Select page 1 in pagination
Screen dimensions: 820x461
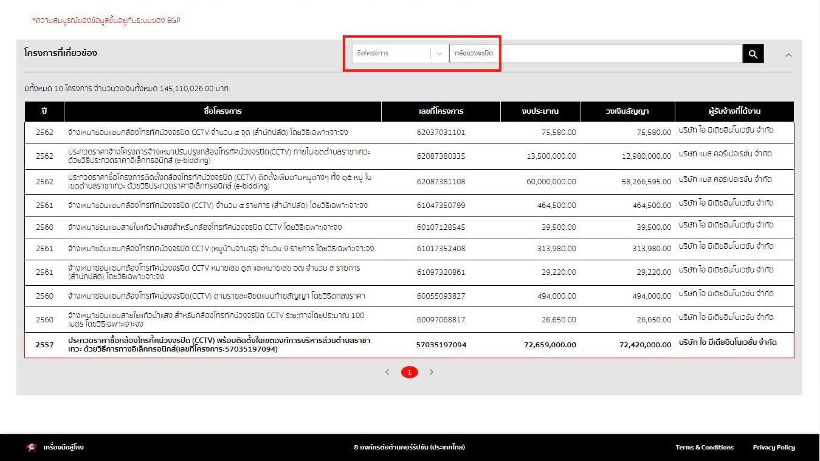(409, 372)
